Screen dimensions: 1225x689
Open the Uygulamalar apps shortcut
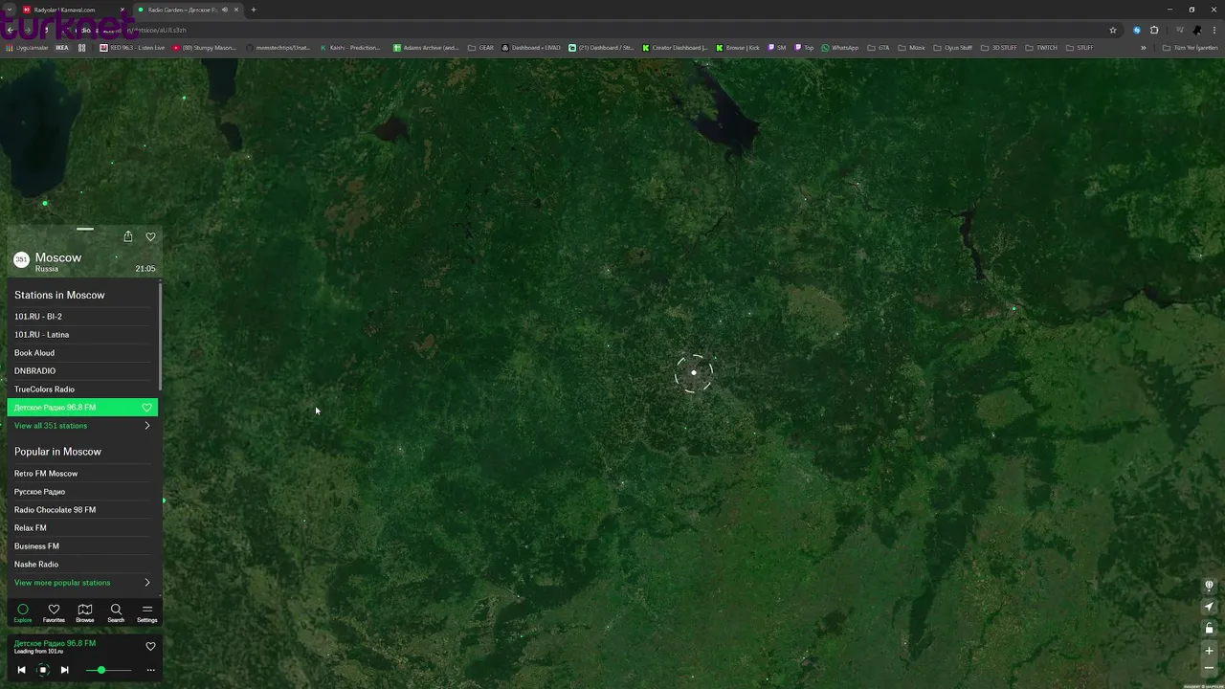pos(27,48)
